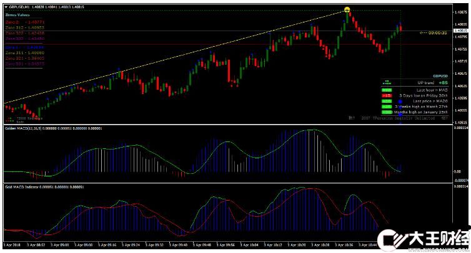Screen dimensions: 471x253
Task: Click the candle countdown timer 00:00:35
Action: click(x=437, y=33)
